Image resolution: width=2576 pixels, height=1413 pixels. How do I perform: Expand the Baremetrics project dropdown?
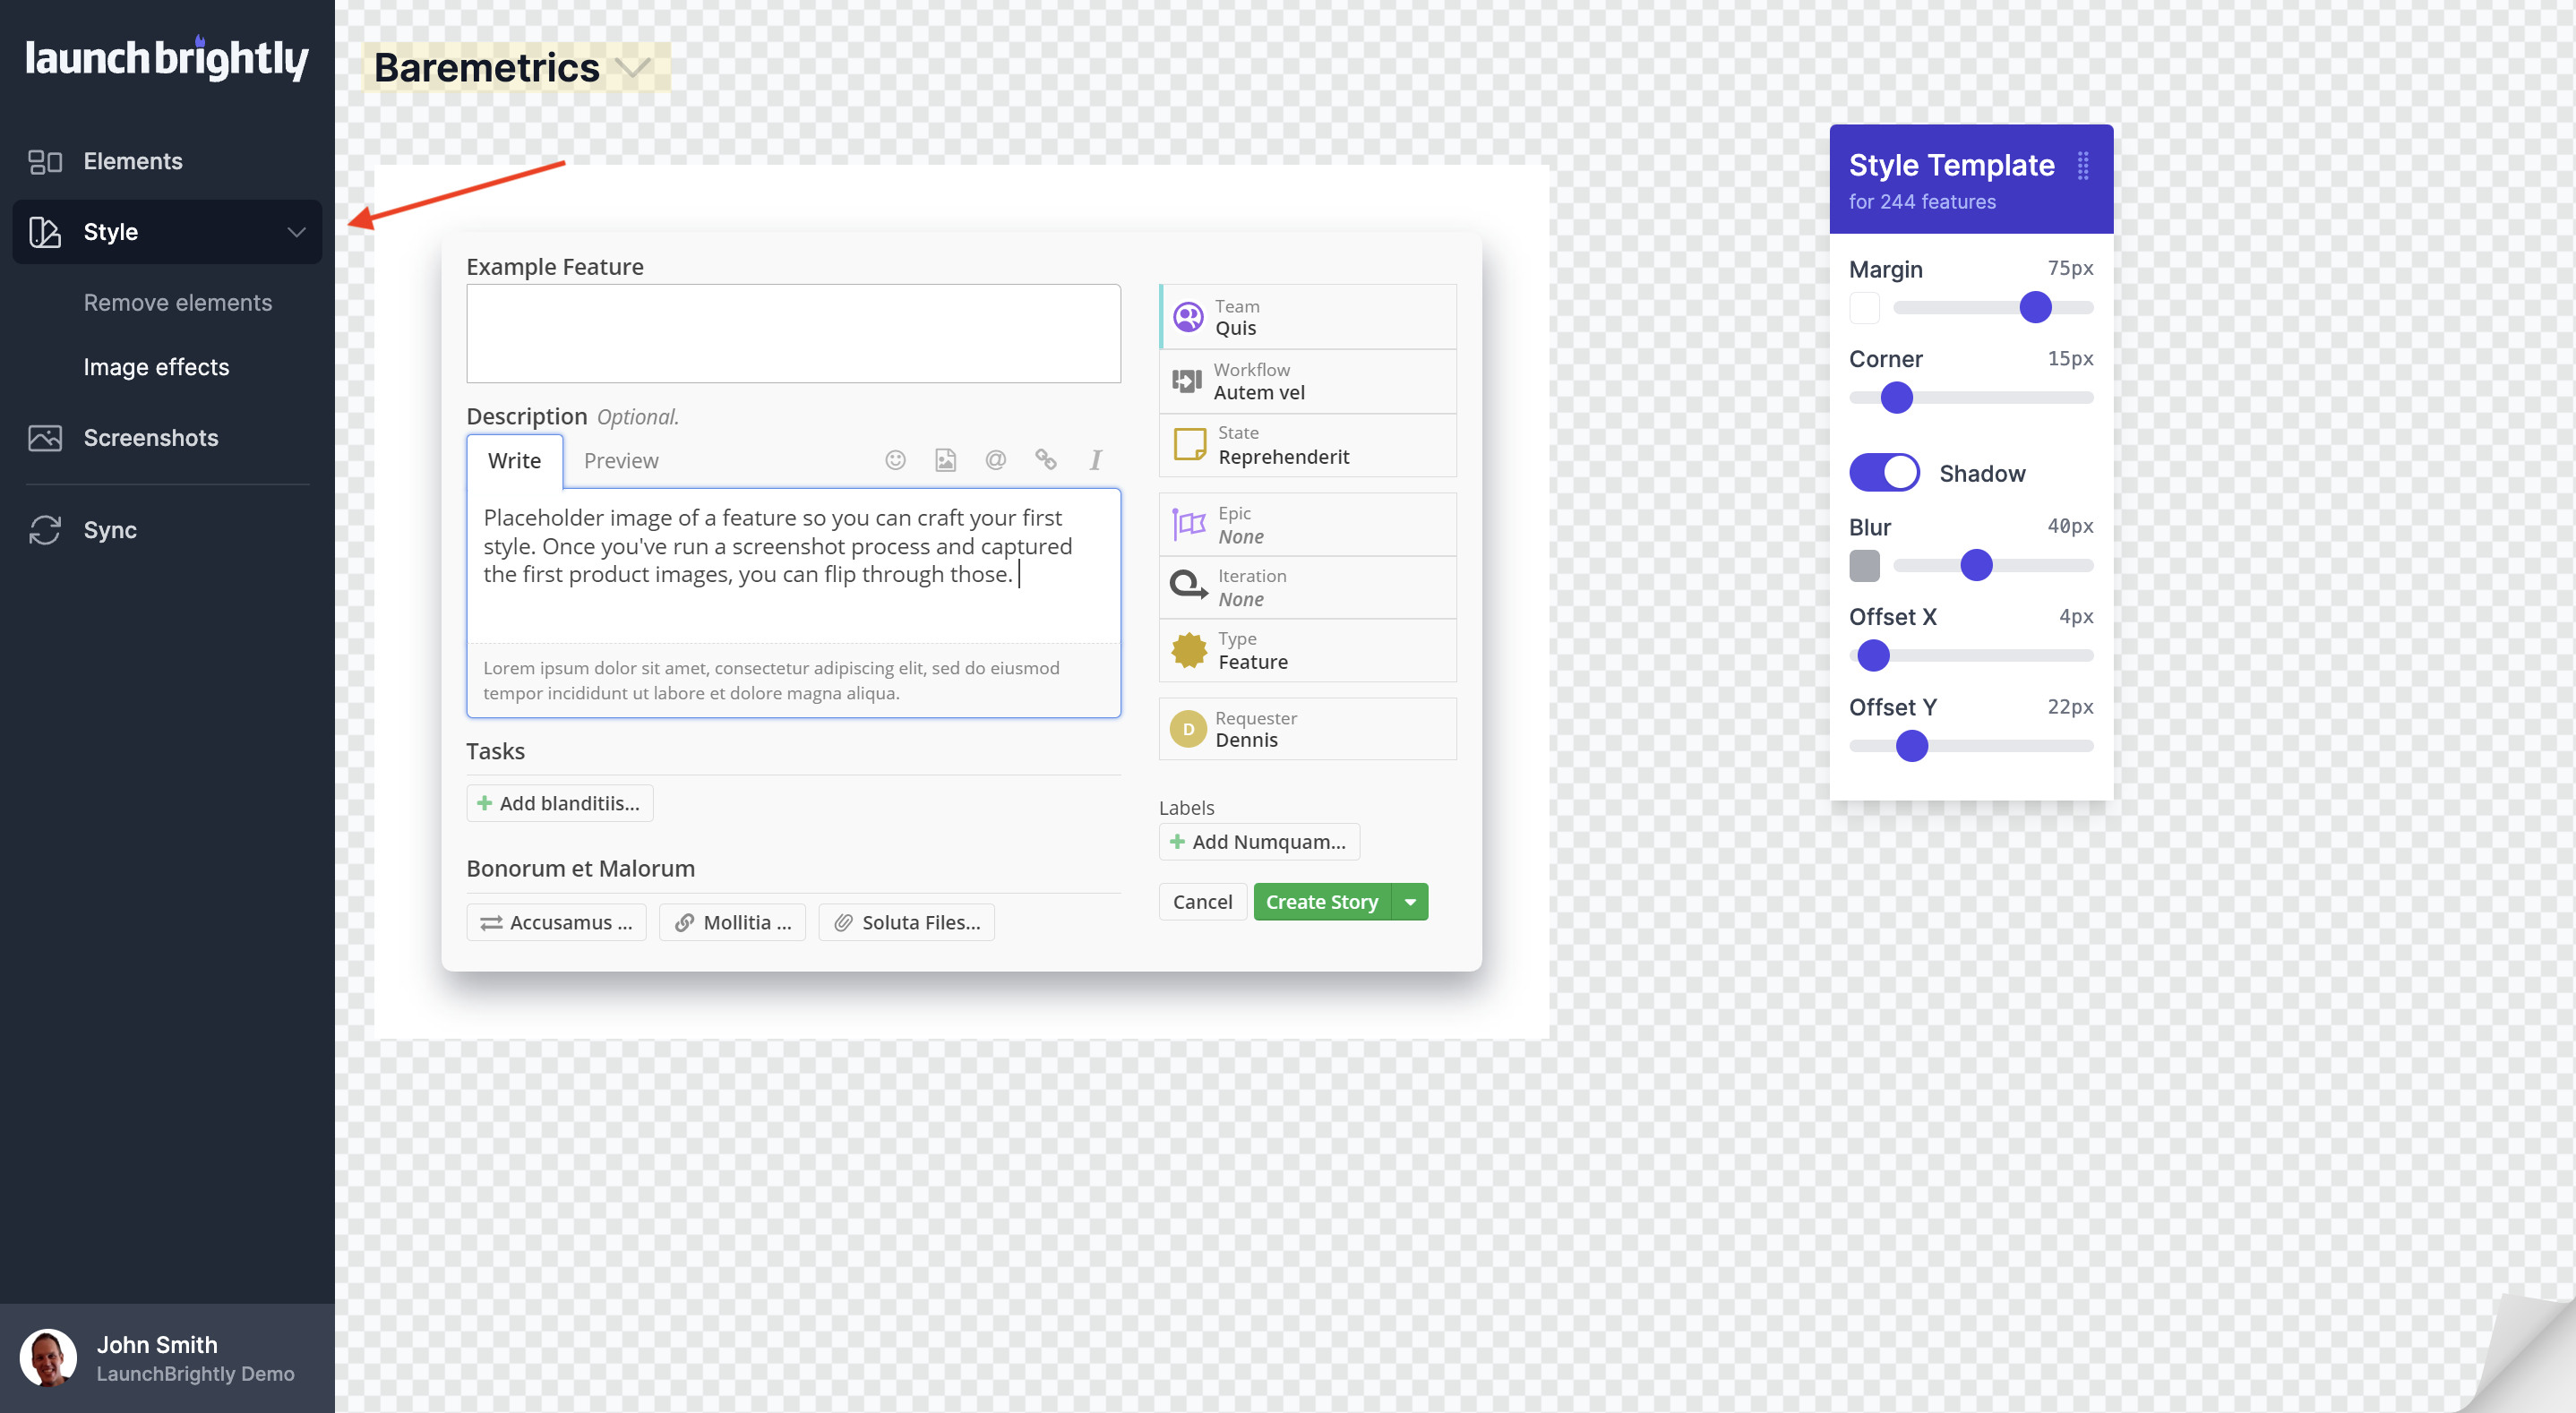pos(633,67)
